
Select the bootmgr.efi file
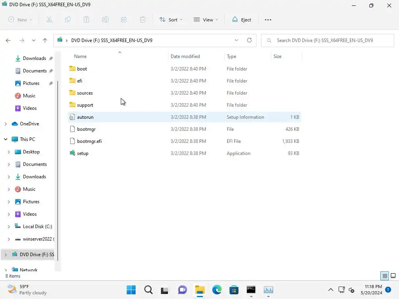(184, 141)
